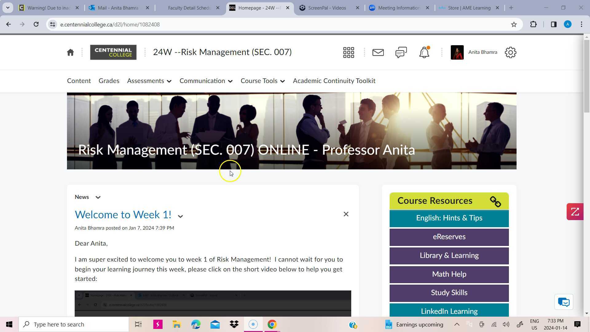Open the course home icon
The height and width of the screenshot is (332, 590).
(70, 52)
